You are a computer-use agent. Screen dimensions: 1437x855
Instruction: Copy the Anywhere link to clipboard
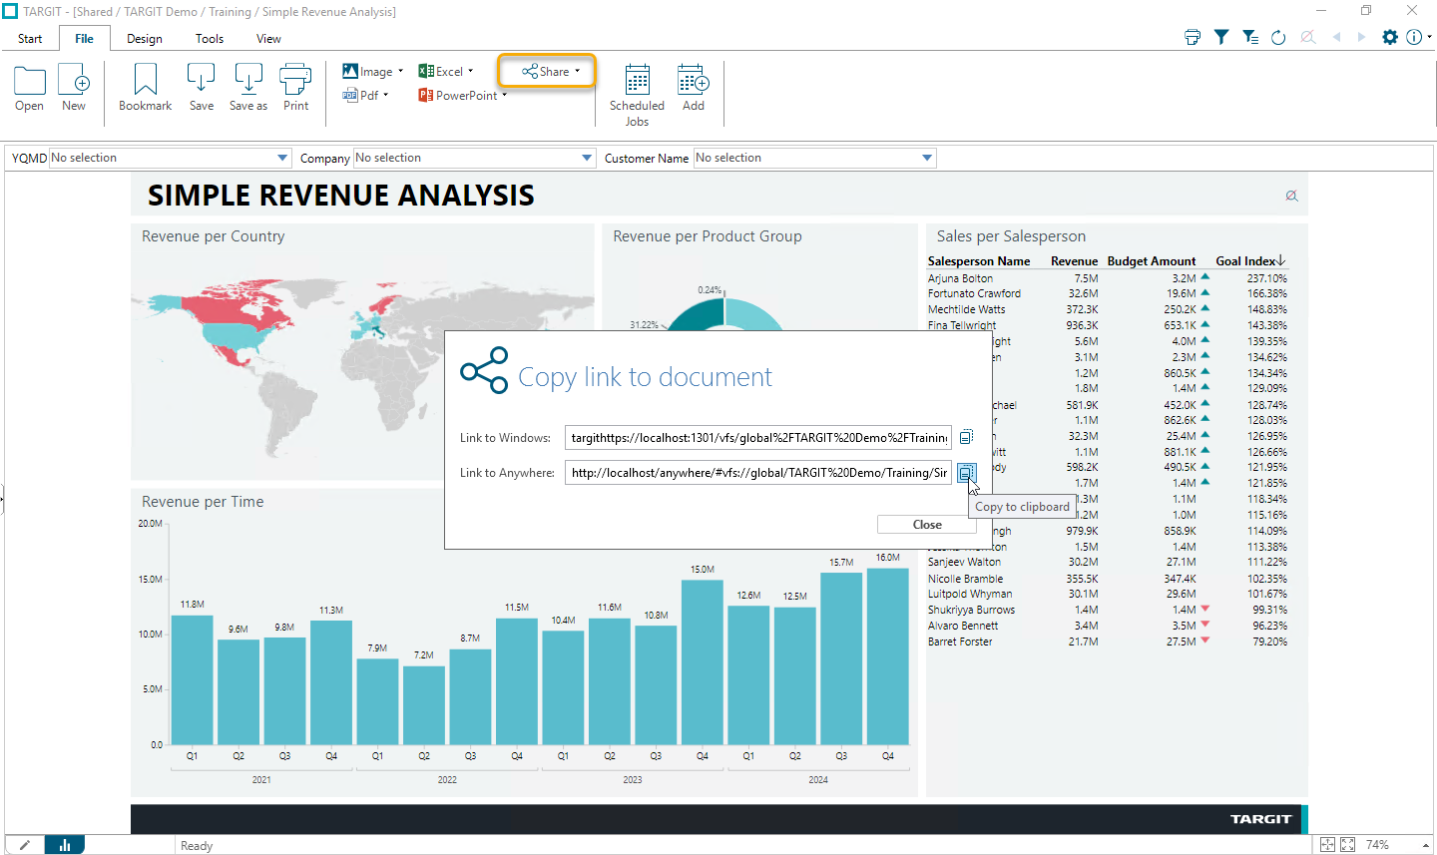click(966, 473)
